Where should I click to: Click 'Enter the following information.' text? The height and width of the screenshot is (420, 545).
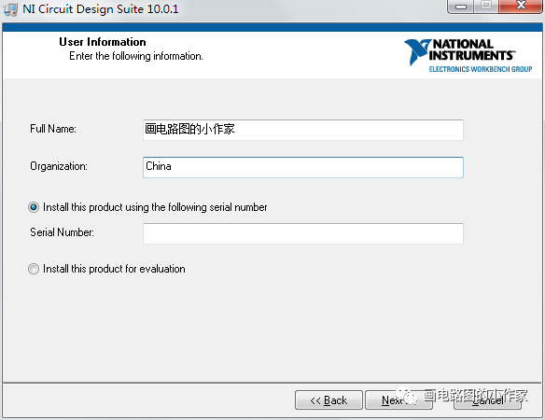tap(136, 56)
